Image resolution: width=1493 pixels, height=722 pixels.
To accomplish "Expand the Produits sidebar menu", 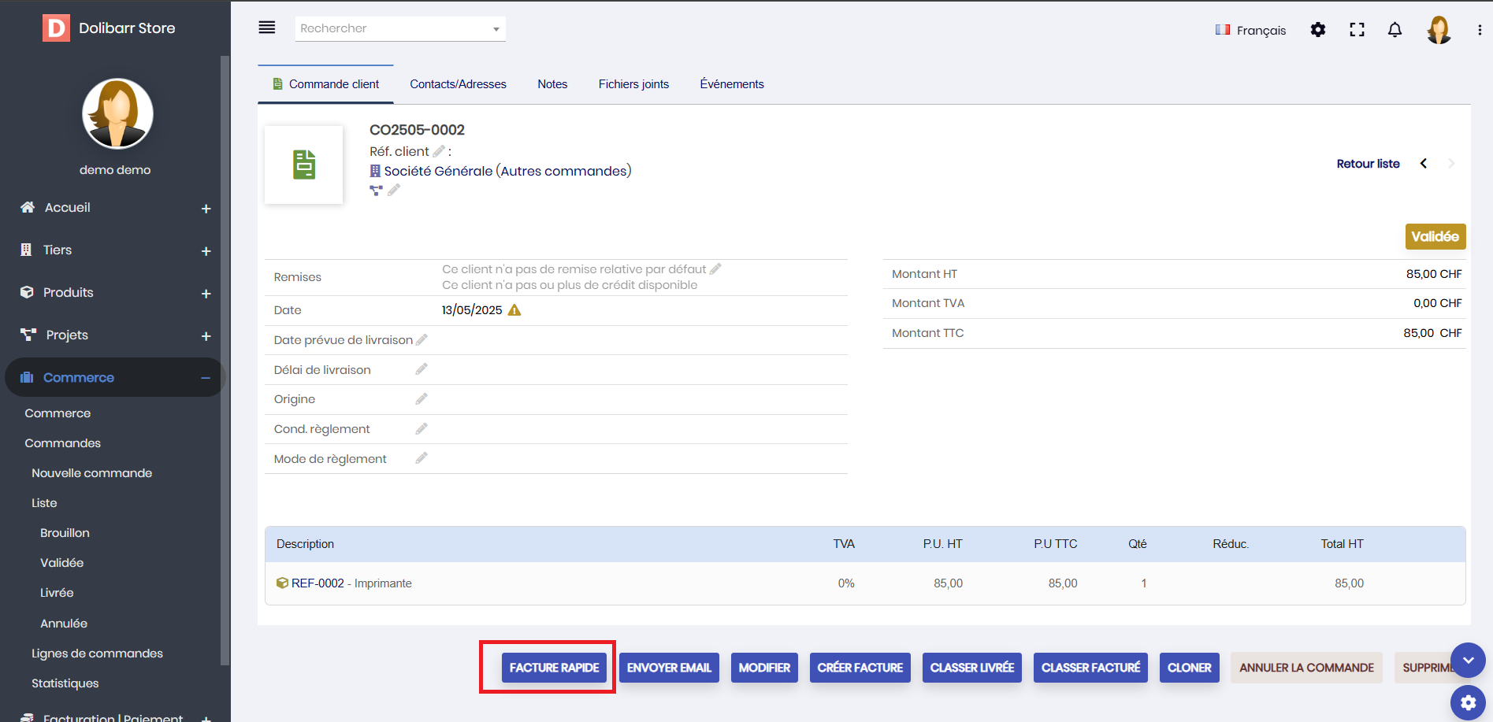I will tap(206, 294).
